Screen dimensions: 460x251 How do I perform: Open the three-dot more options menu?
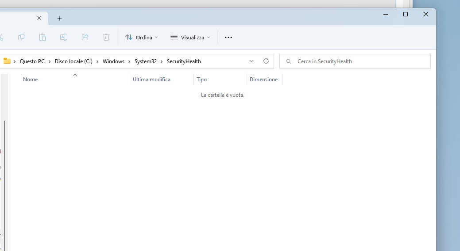coord(228,38)
